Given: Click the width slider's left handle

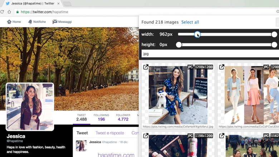Looking at the screenshot, I should tap(197, 34).
